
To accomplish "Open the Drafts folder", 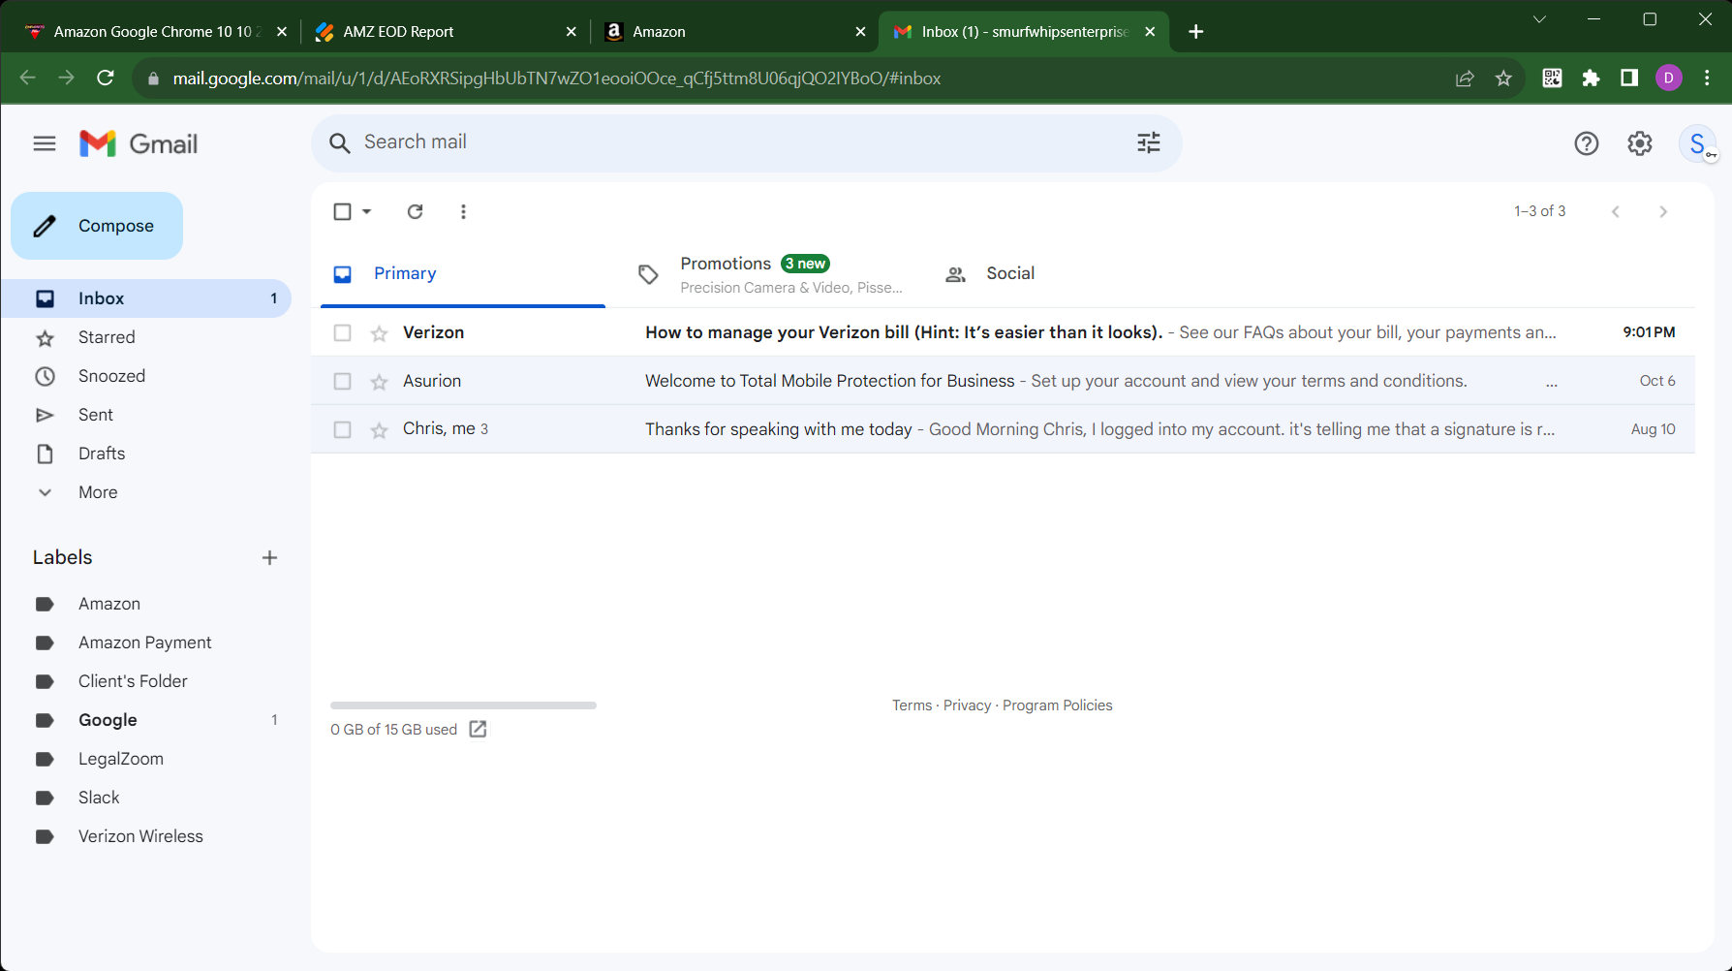I will (146, 454).
